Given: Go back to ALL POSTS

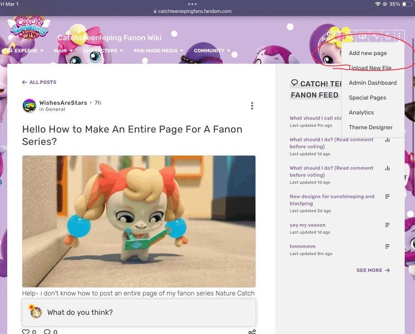Looking at the screenshot, I should point(43,82).
